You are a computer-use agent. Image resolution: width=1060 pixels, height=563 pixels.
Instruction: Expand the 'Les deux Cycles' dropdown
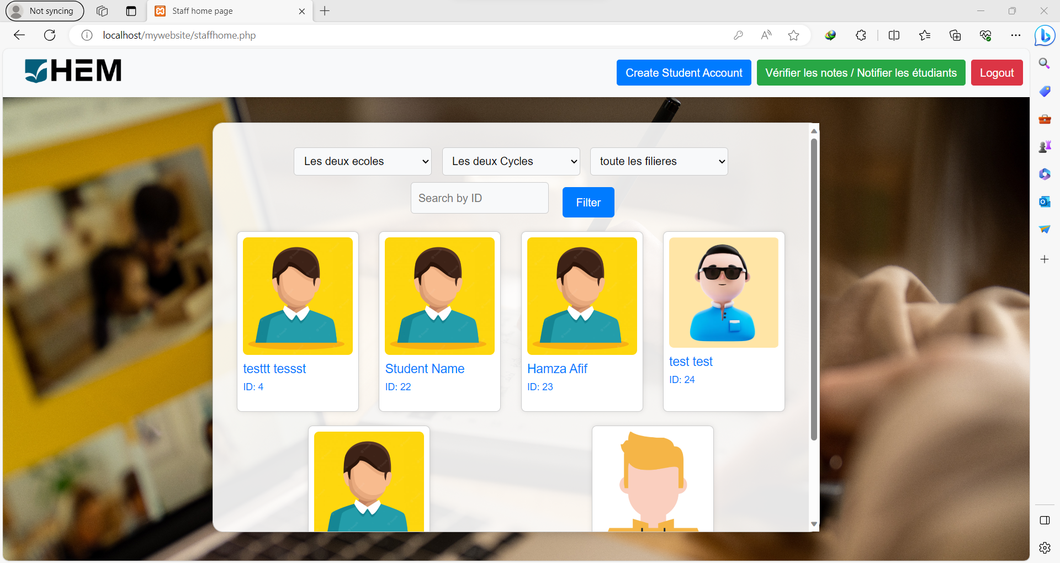coord(511,161)
